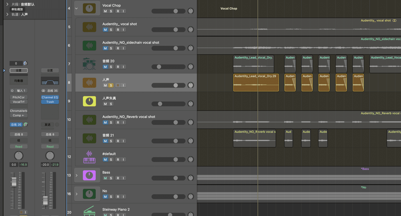The image size is (401, 216).
Task: Click the green No track icon
Action: click(89, 194)
